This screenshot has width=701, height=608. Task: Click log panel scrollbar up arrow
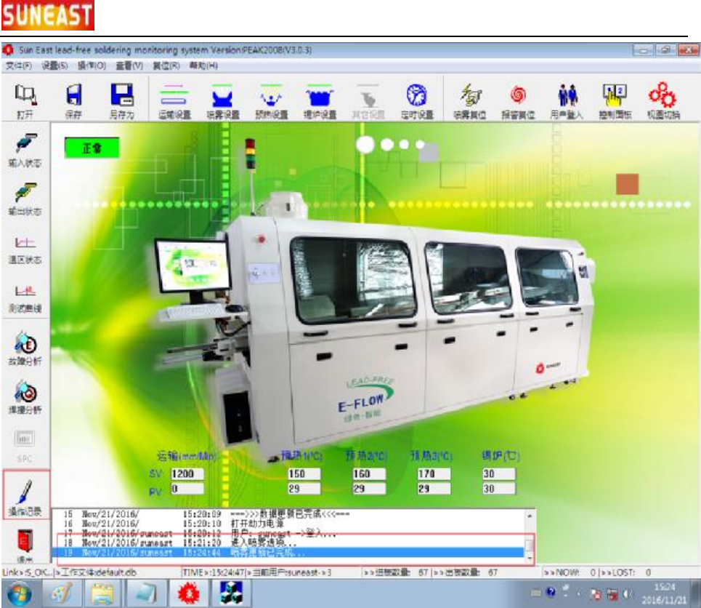tap(530, 516)
